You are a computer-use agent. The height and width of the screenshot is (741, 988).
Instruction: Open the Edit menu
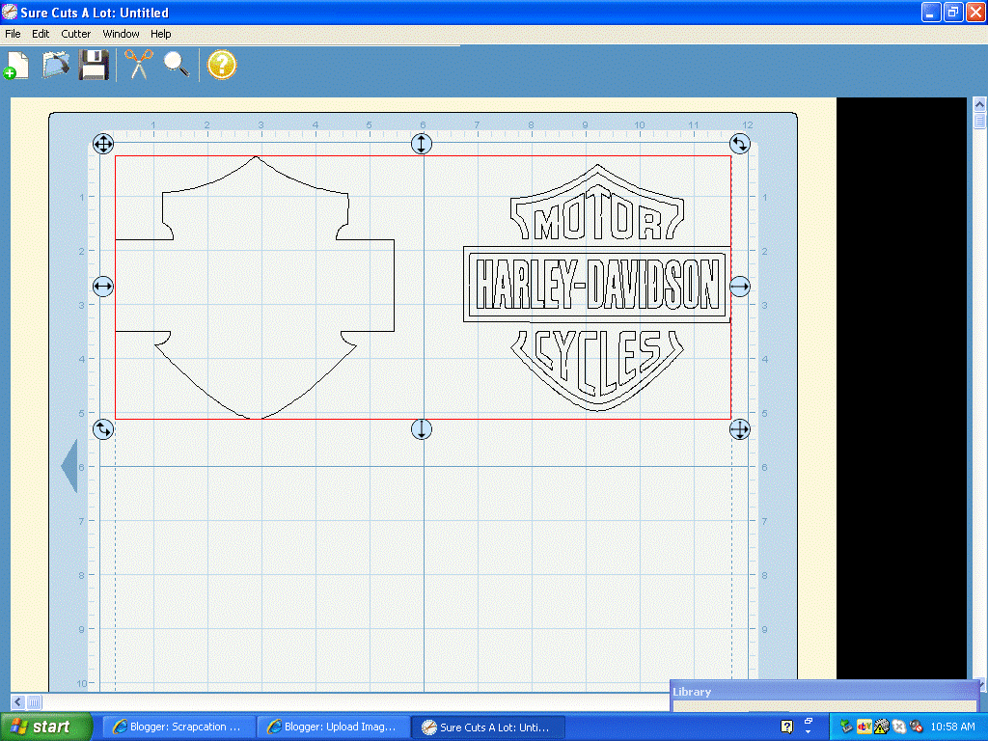41,34
